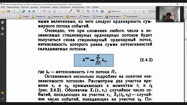Open the Просмотр menu
The height and width of the screenshot is (105, 187).
click(x=25, y=7)
